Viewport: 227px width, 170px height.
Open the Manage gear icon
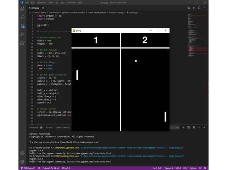point(22,161)
